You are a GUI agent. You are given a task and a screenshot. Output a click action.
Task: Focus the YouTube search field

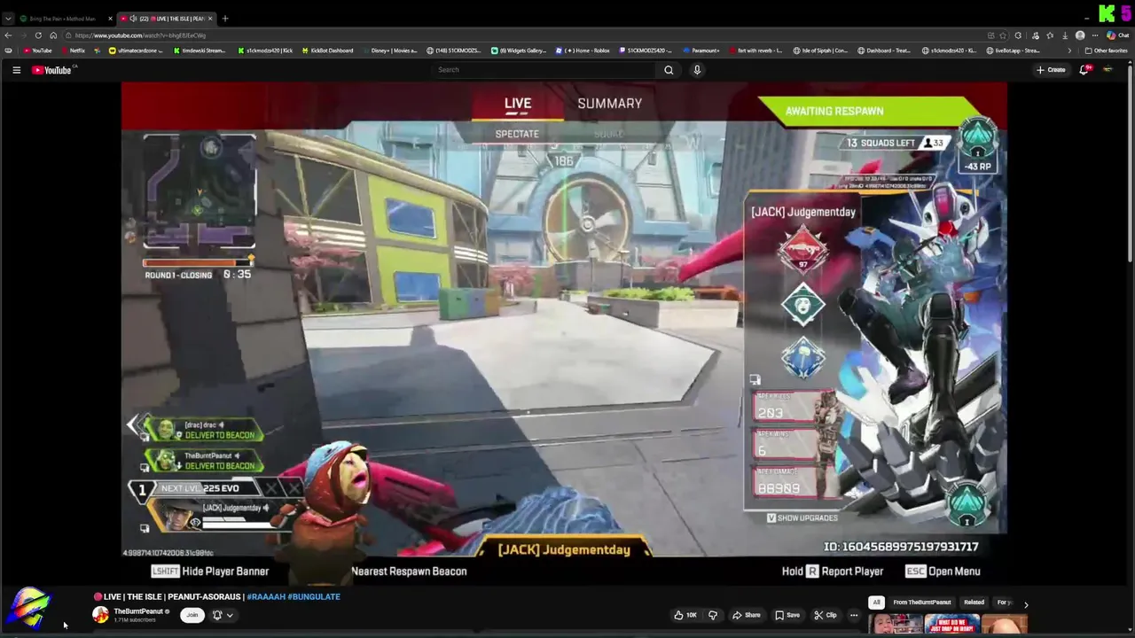[545, 70]
